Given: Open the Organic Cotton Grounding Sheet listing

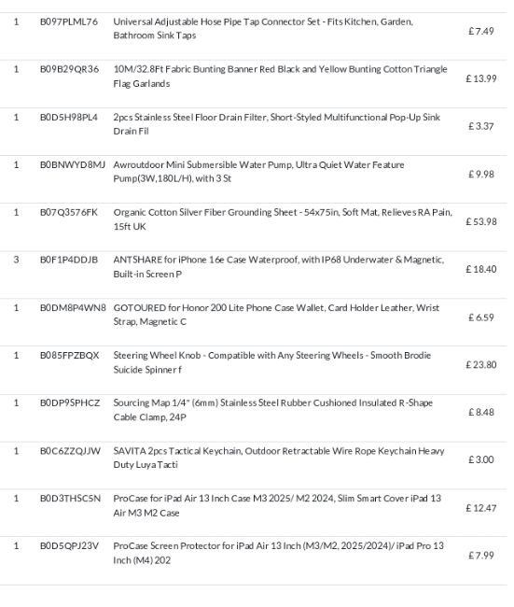Looking at the screenshot, I should click(283, 219).
